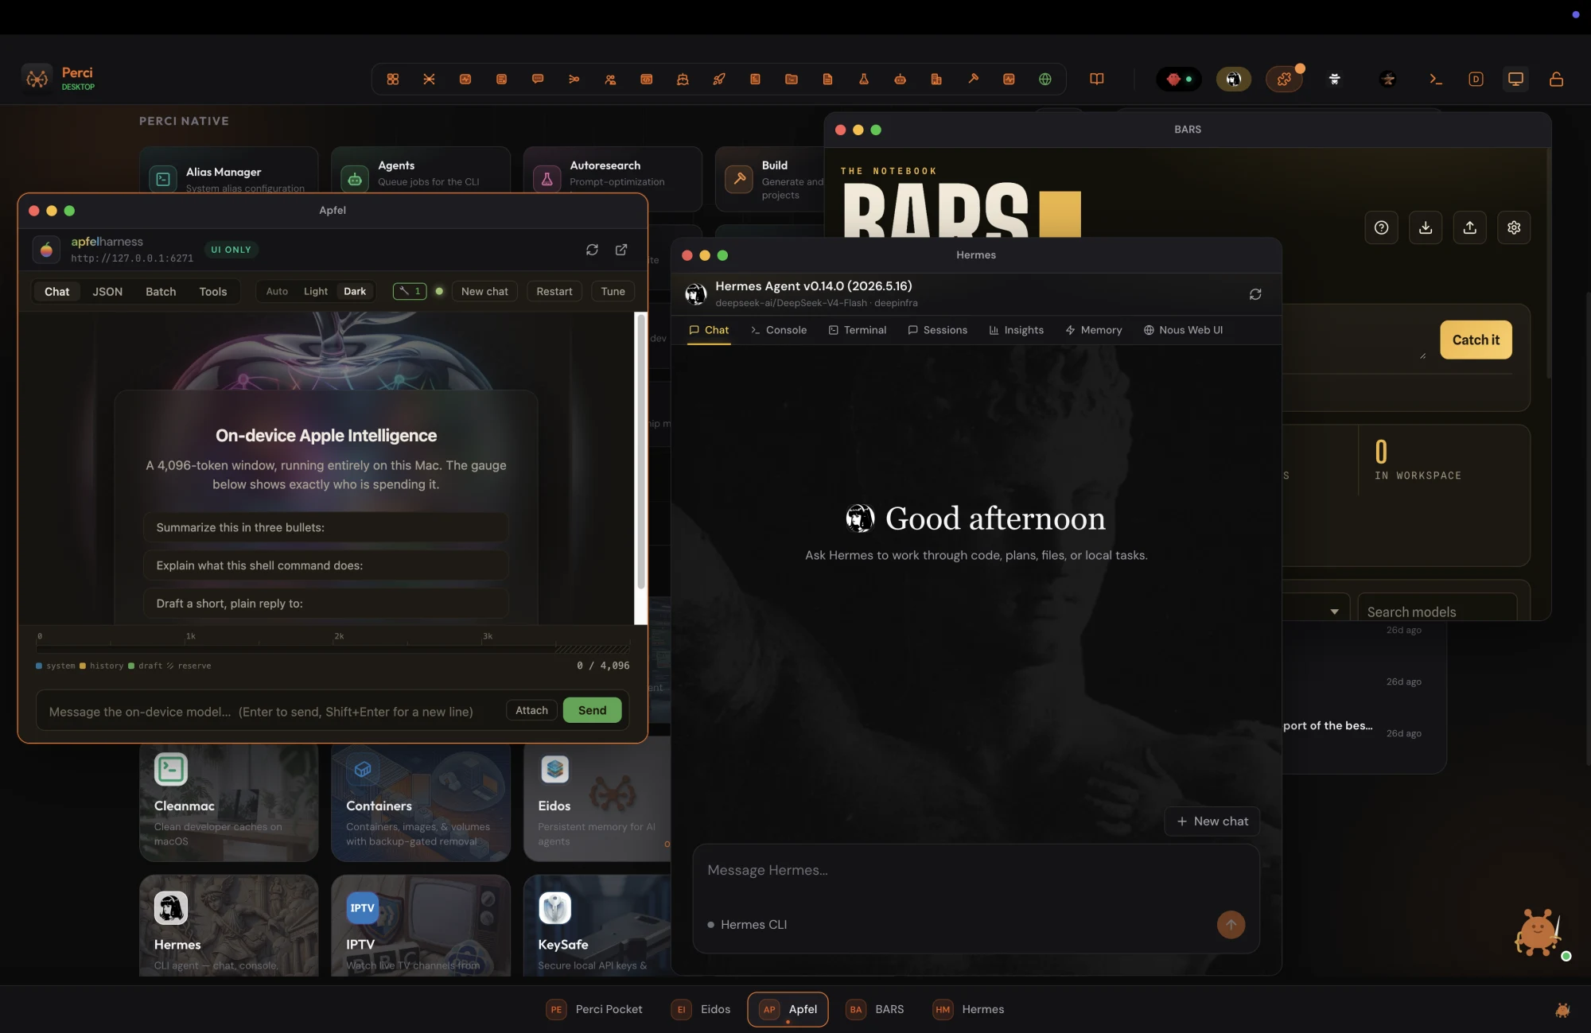This screenshot has width=1591, height=1033.
Task: Expand the dropdown arrow beside Search models
Action: coord(1334,612)
